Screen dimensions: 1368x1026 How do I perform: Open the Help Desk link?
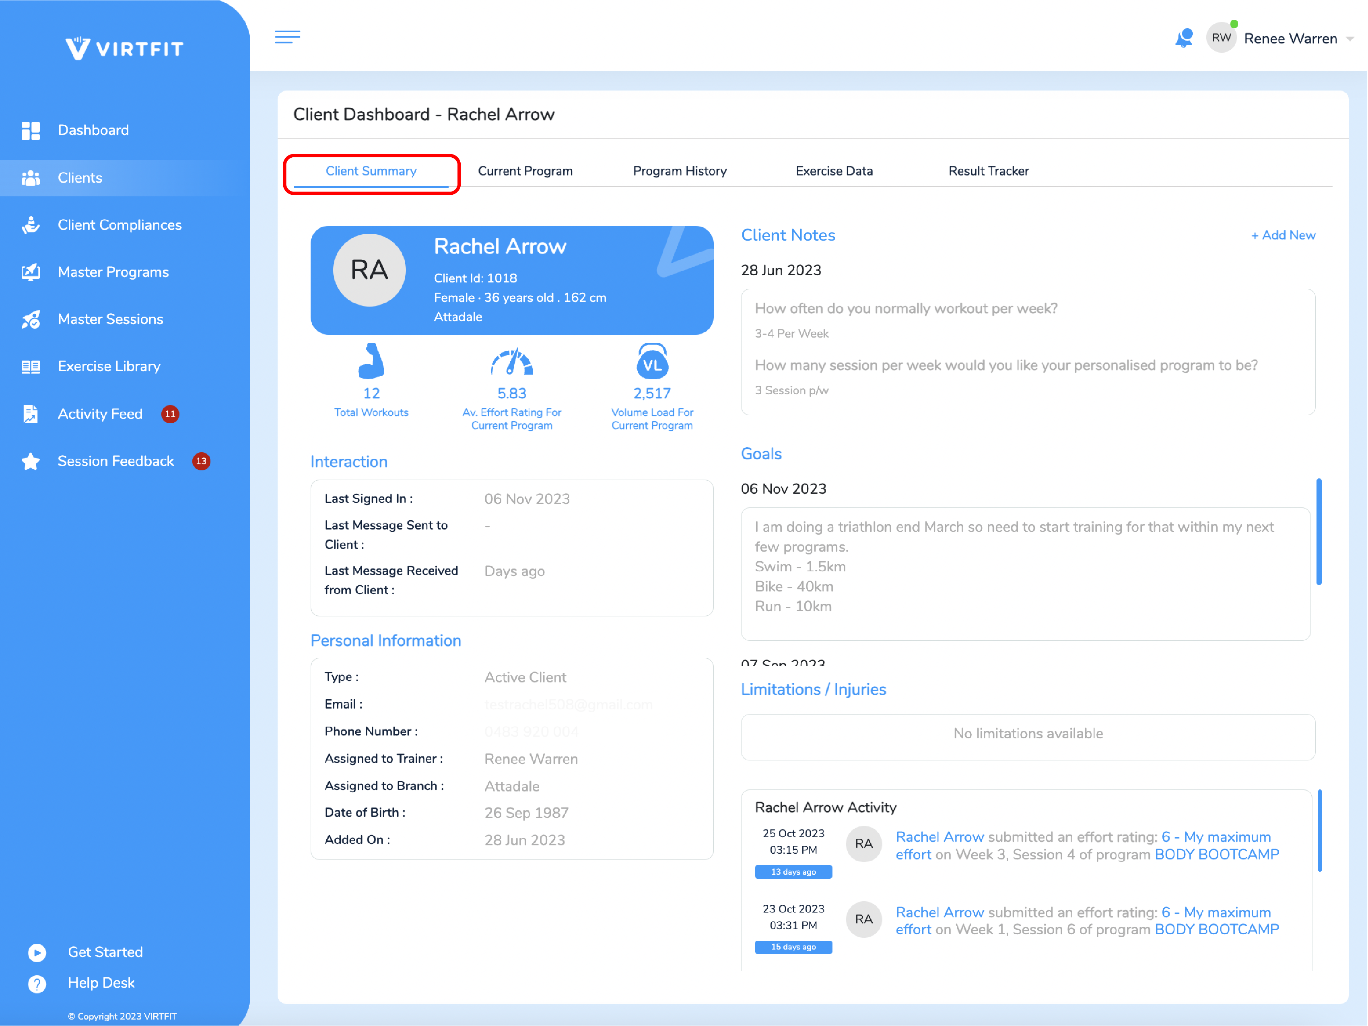pos(101,983)
